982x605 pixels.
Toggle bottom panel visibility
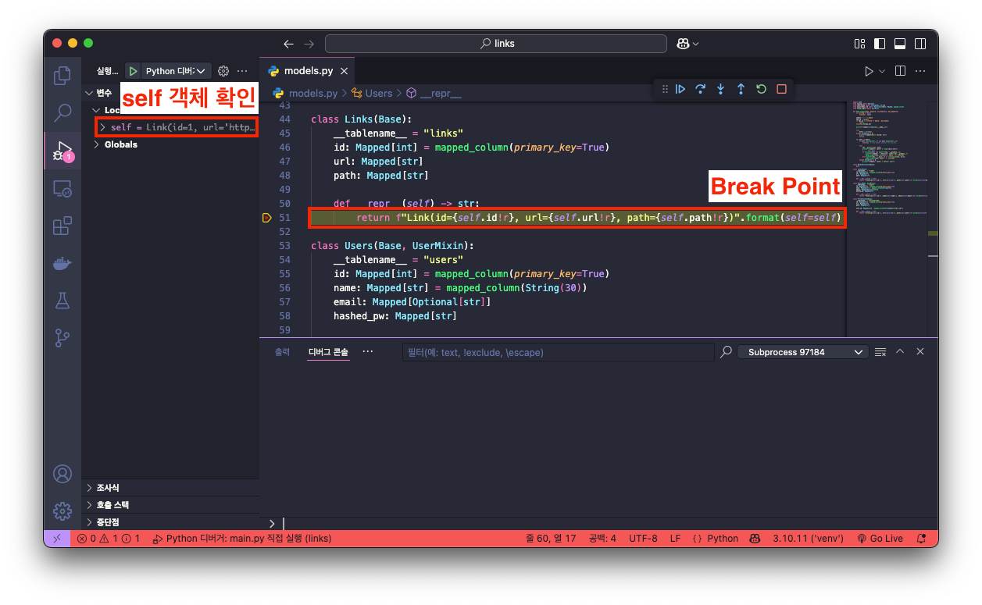pyautogui.click(x=900, y=44)
